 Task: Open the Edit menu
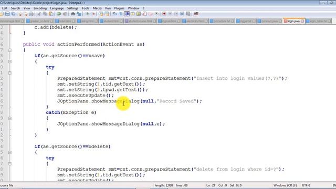coord(5,8)
